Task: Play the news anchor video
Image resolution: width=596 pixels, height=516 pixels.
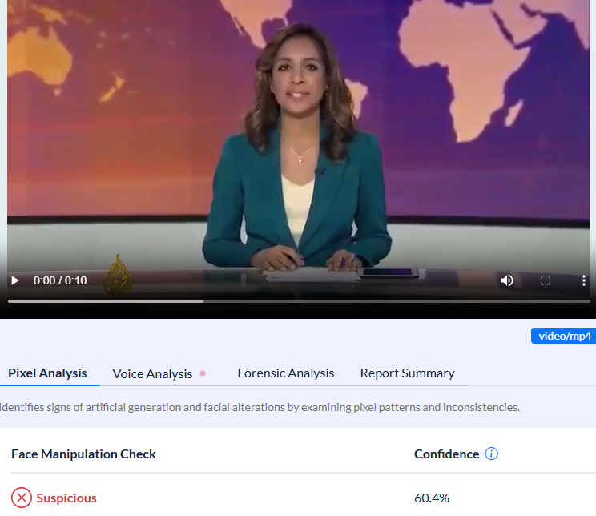Action: tap(14, 280)
